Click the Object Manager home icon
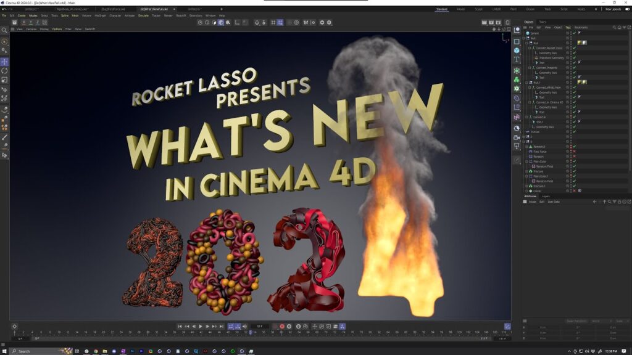The height and width of the screenshot is (355, 632). [619, 27]
